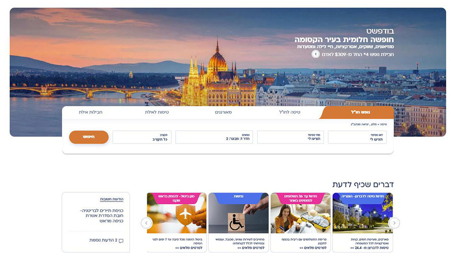Go to the previous carousel card with the left arrow

(x=146, y=223)
